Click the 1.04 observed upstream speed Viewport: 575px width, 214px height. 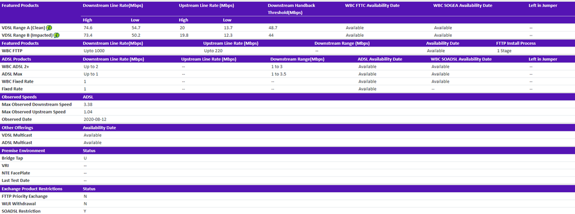pos(87,112)
